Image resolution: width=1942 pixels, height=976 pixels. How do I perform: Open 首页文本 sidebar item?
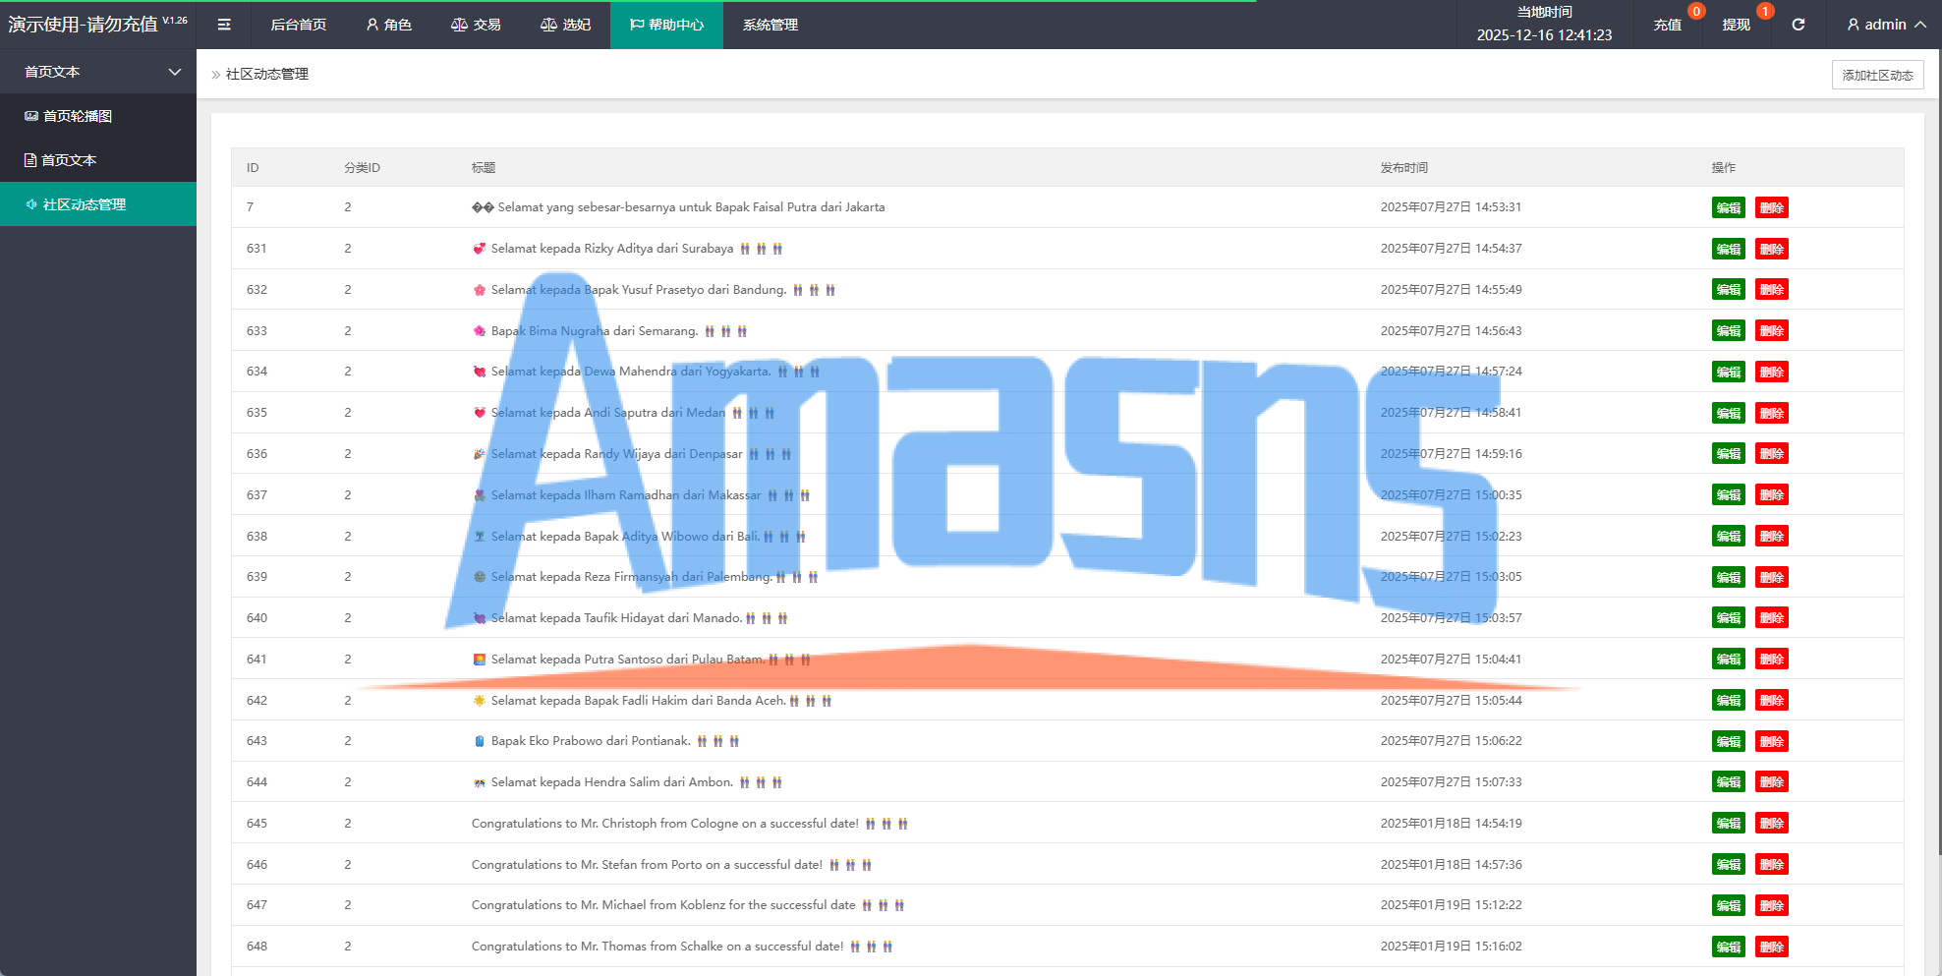(x=98, y=160)
